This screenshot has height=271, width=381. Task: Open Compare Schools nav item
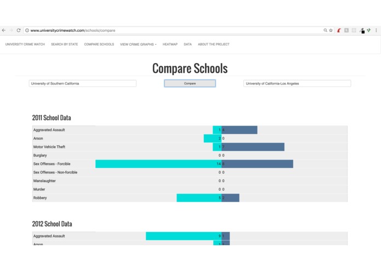[x=99, y=44]
